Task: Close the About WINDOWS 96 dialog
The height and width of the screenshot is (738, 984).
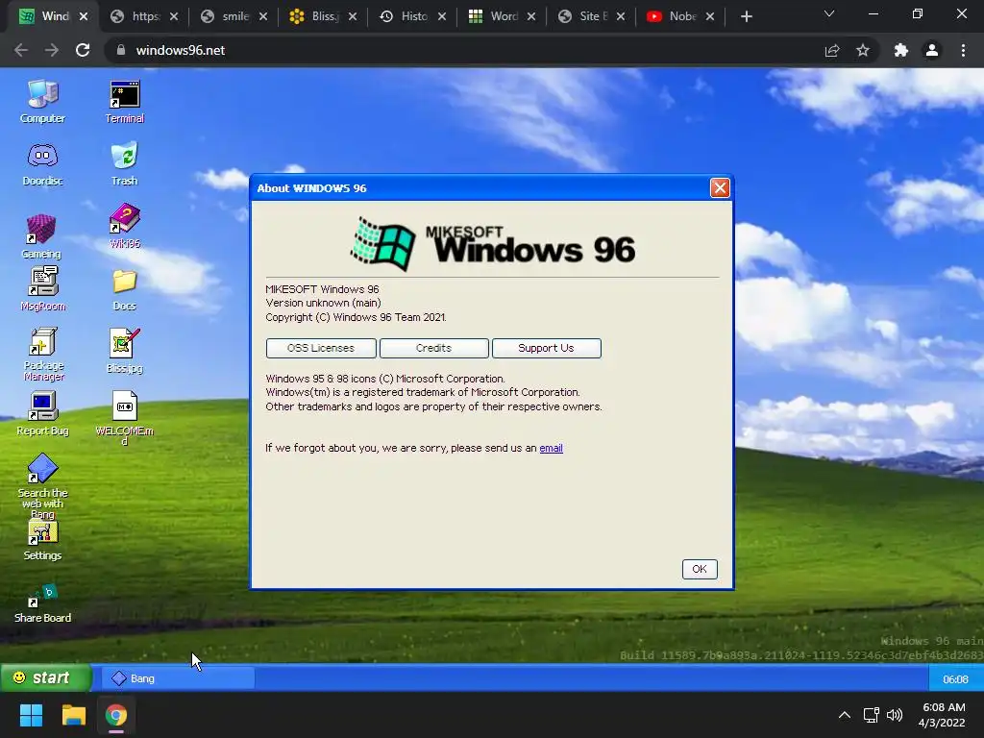Action: pos(720,187)
